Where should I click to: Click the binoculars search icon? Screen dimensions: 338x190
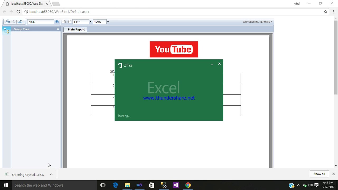pyautogui.click(x=57, y=22)
